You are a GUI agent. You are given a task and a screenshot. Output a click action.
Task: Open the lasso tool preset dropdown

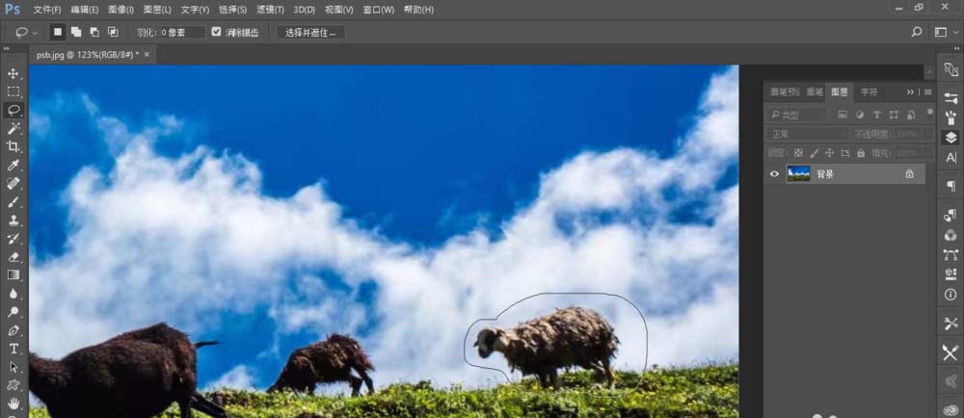[25, 32]
